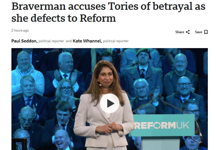Click 'she defects to Reform' headline line
The width and height of the screenshot is (216, 150).
64,18
